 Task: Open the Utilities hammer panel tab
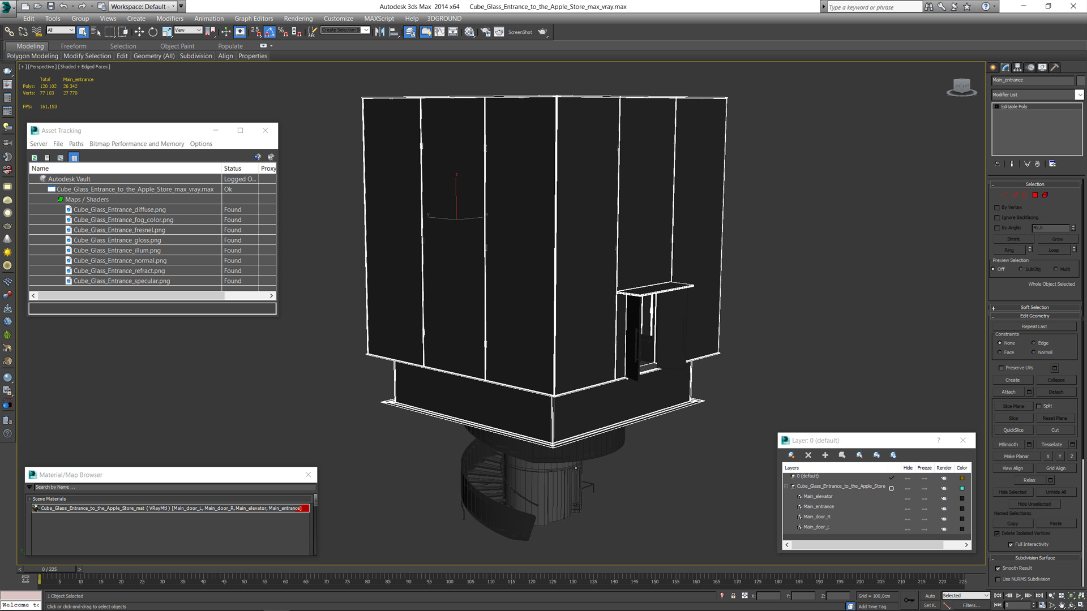coord(1054,67)
